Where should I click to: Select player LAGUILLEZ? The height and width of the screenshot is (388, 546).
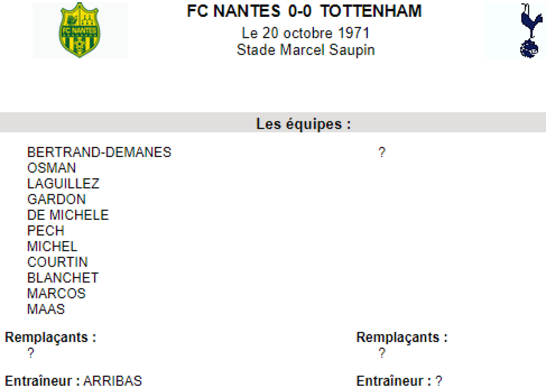tap(63, 184)
